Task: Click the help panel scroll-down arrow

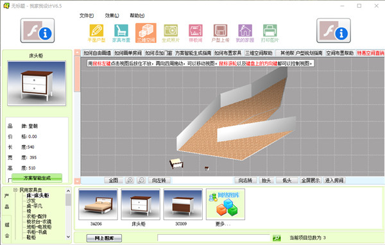Action: click(77, 181)
